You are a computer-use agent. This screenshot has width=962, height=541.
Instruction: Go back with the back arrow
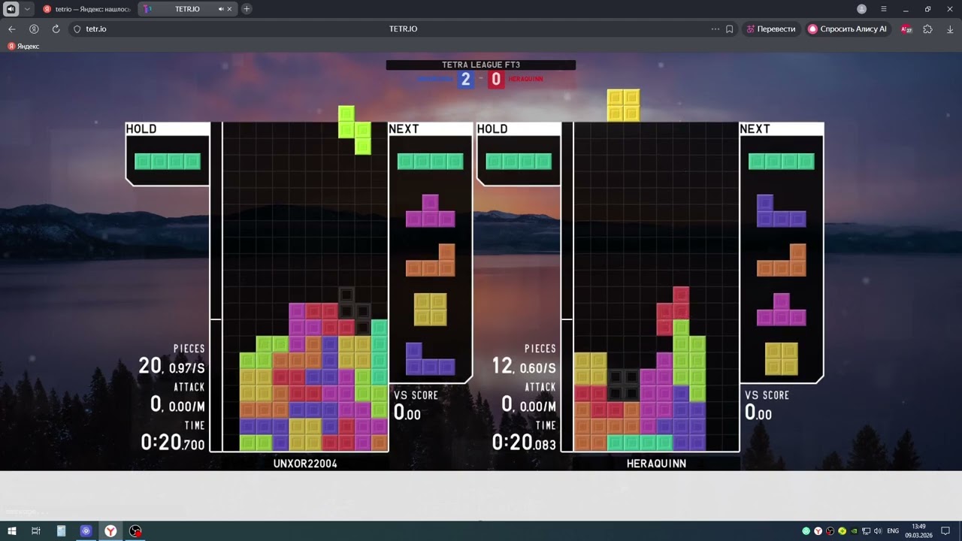tap(11, 29)
